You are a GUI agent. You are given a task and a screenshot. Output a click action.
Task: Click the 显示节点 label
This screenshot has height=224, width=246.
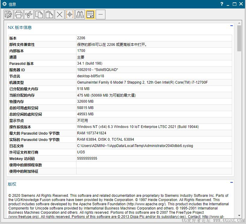pyautogui.click(x=17, y=121)
